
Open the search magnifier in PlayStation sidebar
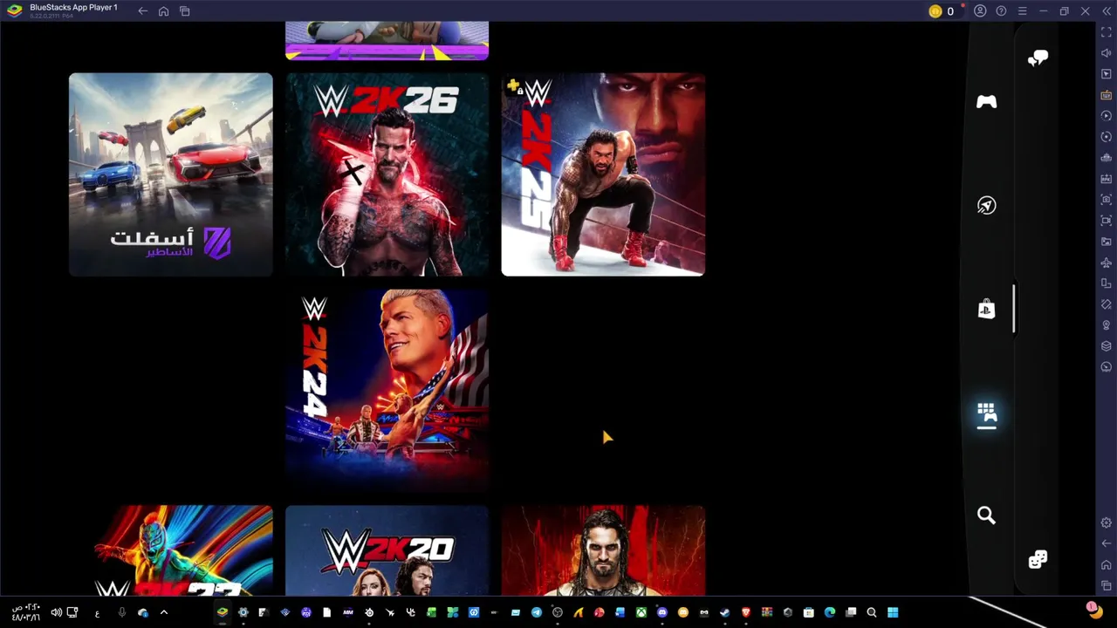[986, 515]
